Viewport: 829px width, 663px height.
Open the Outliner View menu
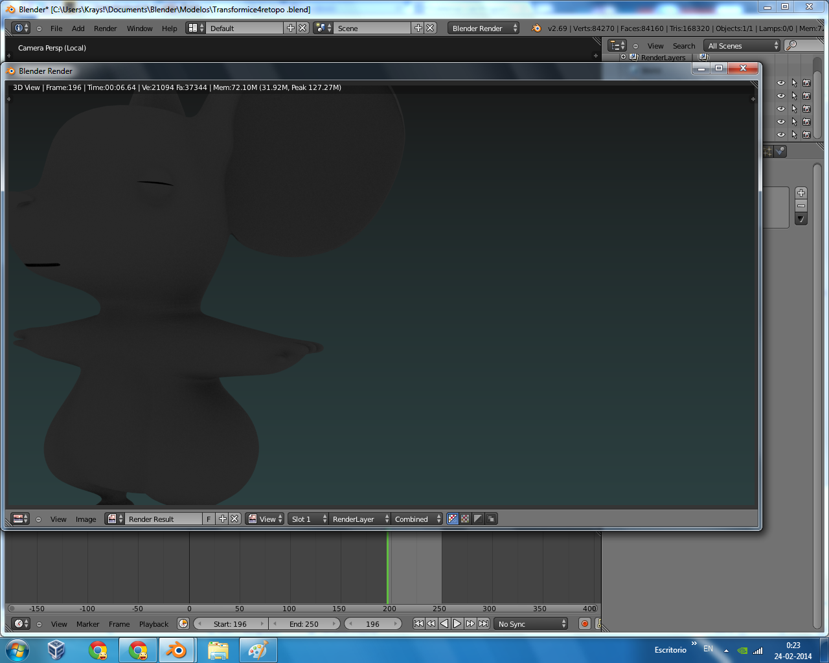[655, 46]
